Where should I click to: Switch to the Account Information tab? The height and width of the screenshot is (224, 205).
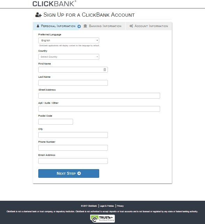(x=149, y=26)
